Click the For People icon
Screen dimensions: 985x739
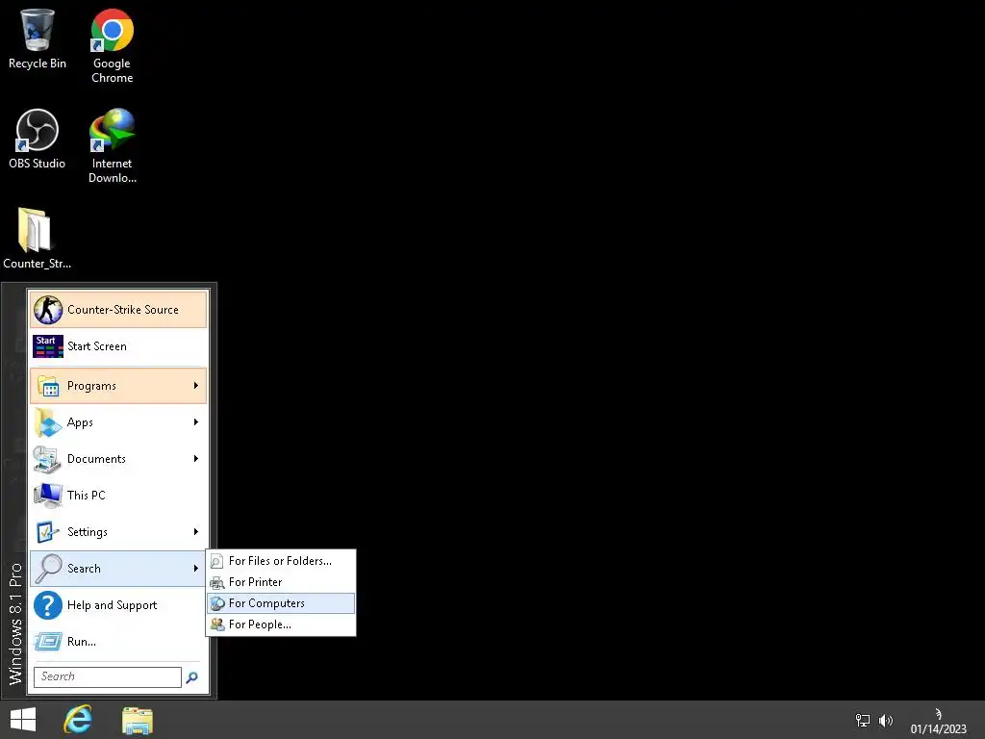click(216, 624)
